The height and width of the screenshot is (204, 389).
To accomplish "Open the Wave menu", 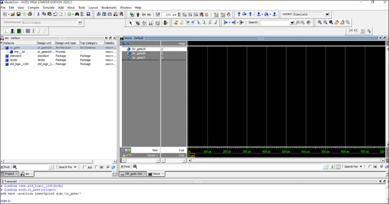I will pos(71,8).
